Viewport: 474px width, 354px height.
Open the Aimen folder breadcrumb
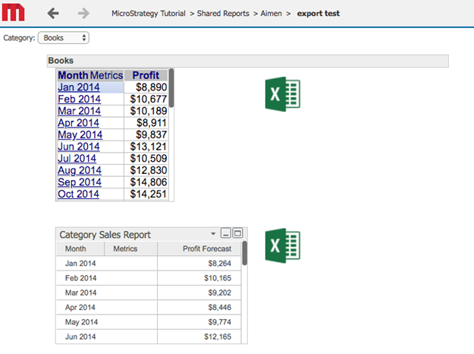click(x=272, y=14)
